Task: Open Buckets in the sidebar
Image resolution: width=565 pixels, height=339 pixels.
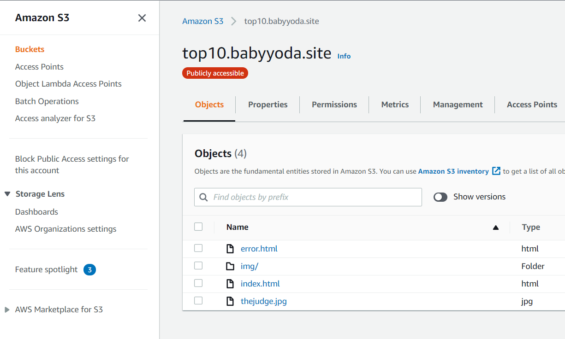Action: 30,49
